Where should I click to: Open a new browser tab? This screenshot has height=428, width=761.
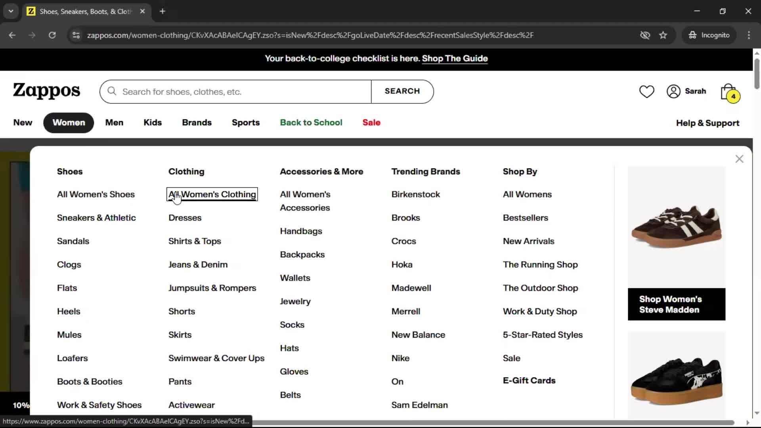163,11
